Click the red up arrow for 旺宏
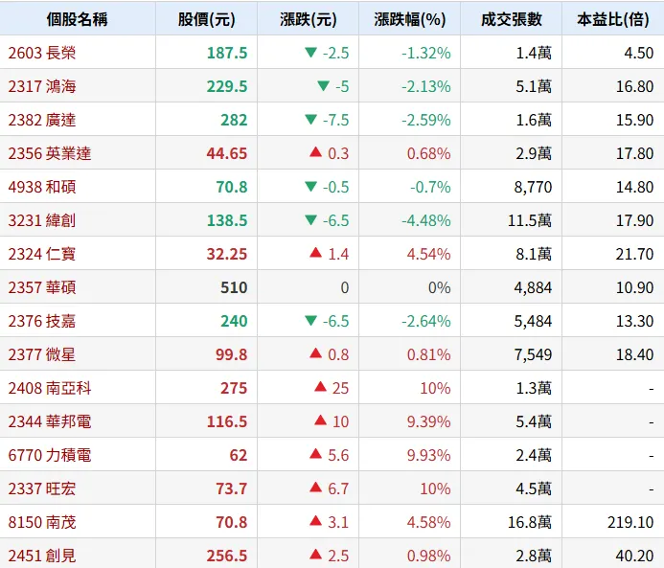Viewport: 664px width, 568px height. point(316,487)
